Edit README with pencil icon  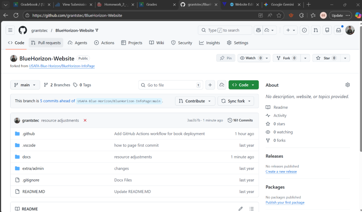tap(240, 209)
